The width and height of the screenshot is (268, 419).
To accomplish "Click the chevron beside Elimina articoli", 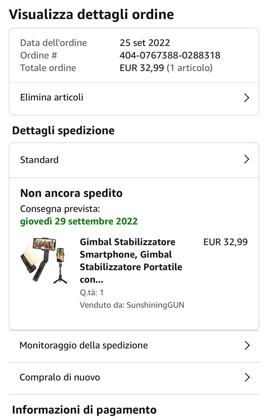I will click(247, 98).
